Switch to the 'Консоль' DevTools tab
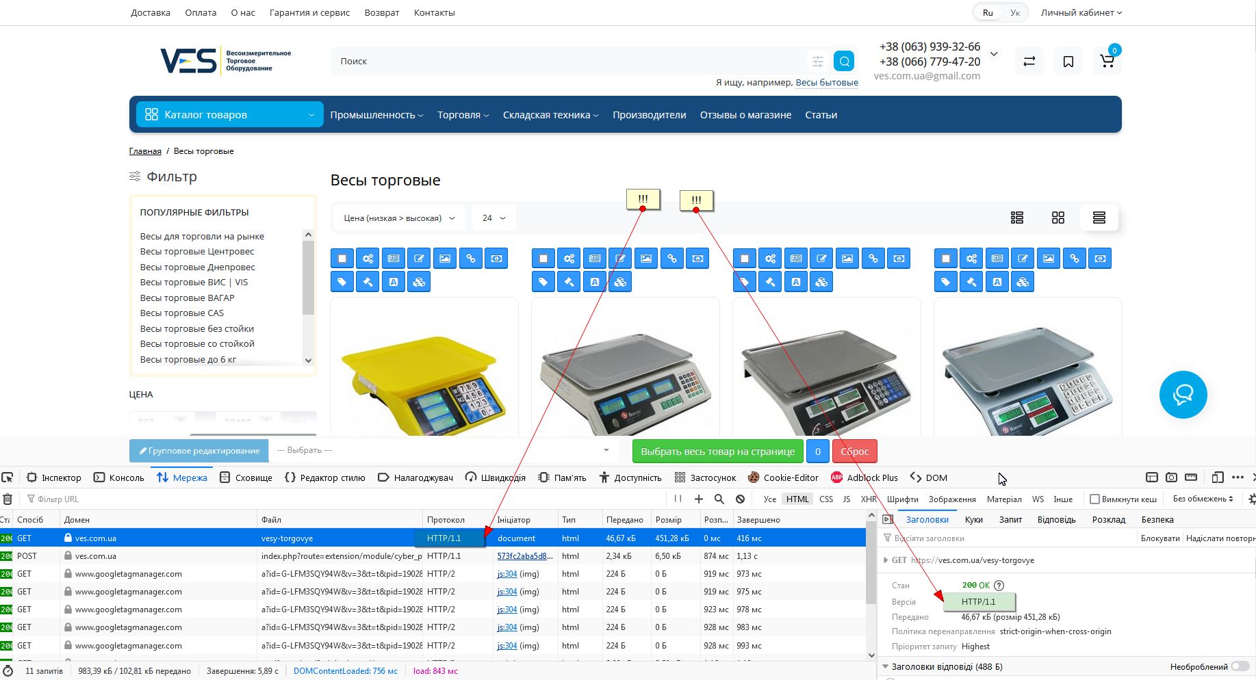Viewport: 1256px width, 680px height. tap(119, 478)
